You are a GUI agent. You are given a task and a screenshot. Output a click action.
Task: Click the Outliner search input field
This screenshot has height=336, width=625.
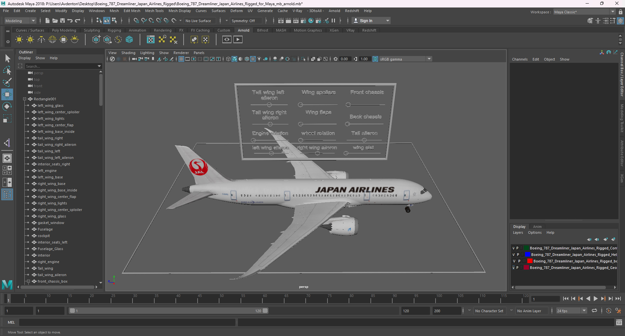(61, 66)
